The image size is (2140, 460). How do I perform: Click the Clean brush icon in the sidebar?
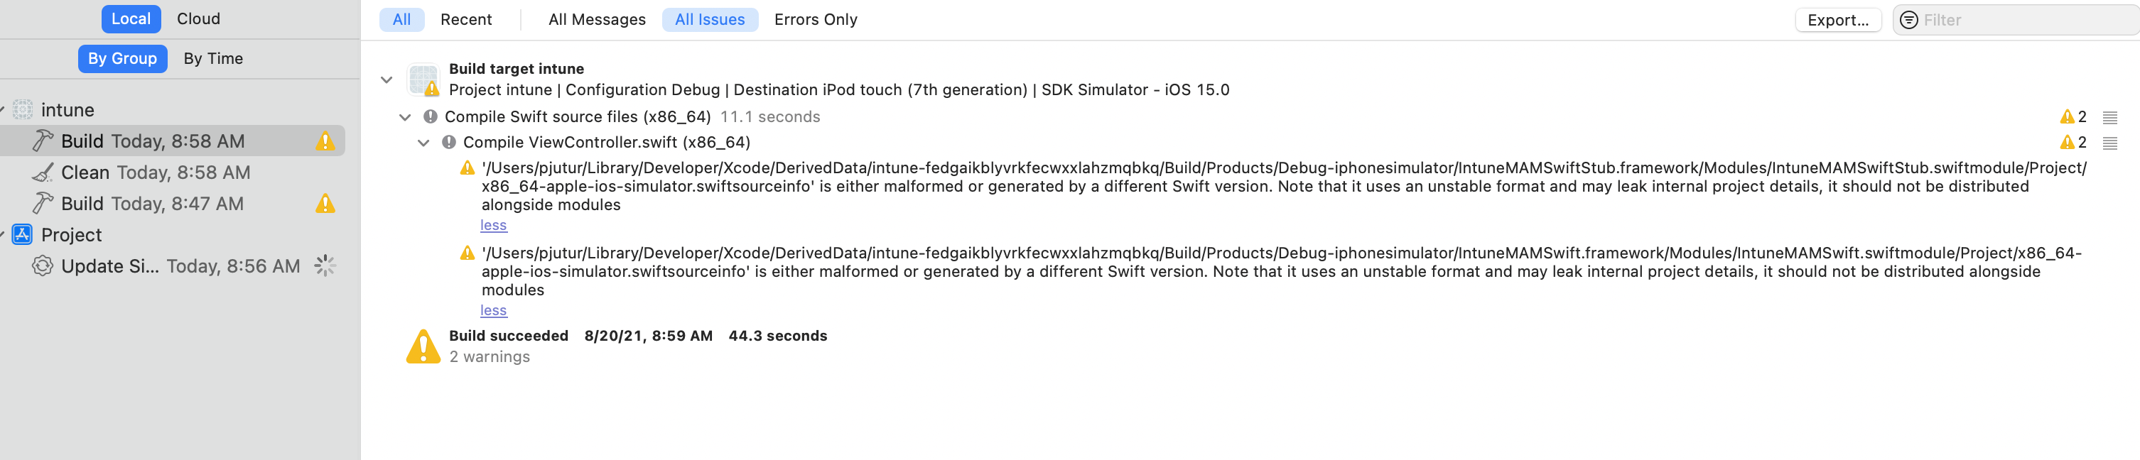(x=43, y=172)
